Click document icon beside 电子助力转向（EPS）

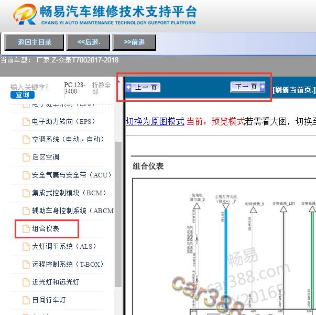point(26,122)
